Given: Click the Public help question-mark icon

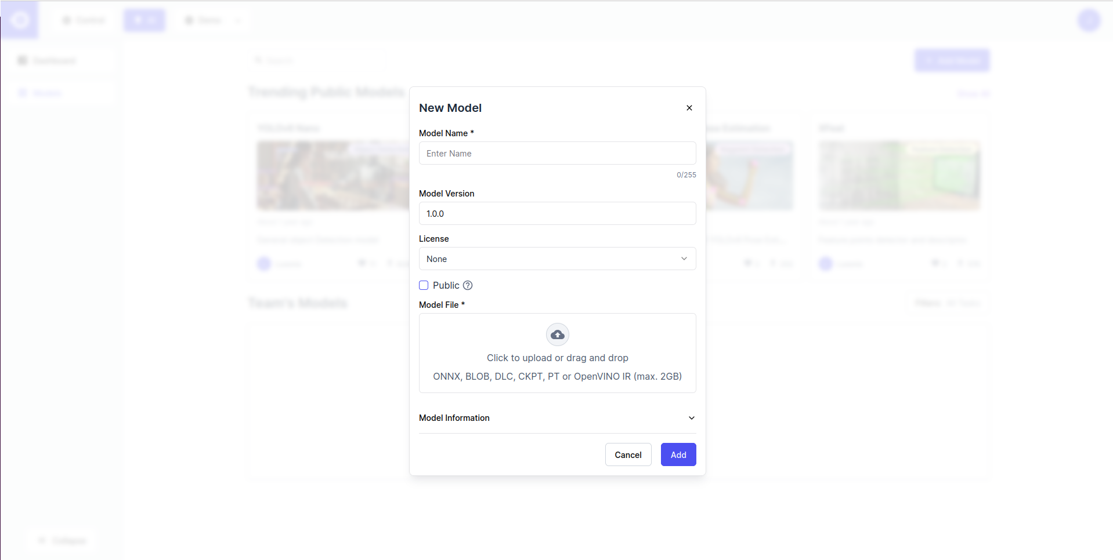Looking at the screenshot, I should 468,285.
